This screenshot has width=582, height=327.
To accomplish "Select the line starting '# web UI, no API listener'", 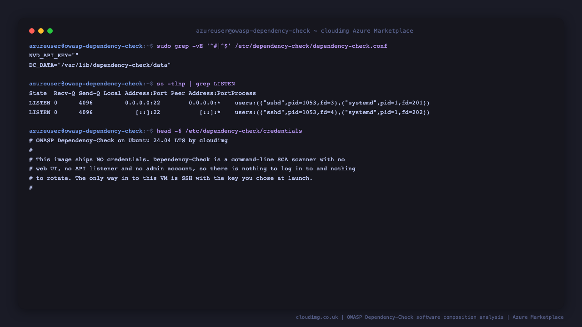I will (192, 169).
